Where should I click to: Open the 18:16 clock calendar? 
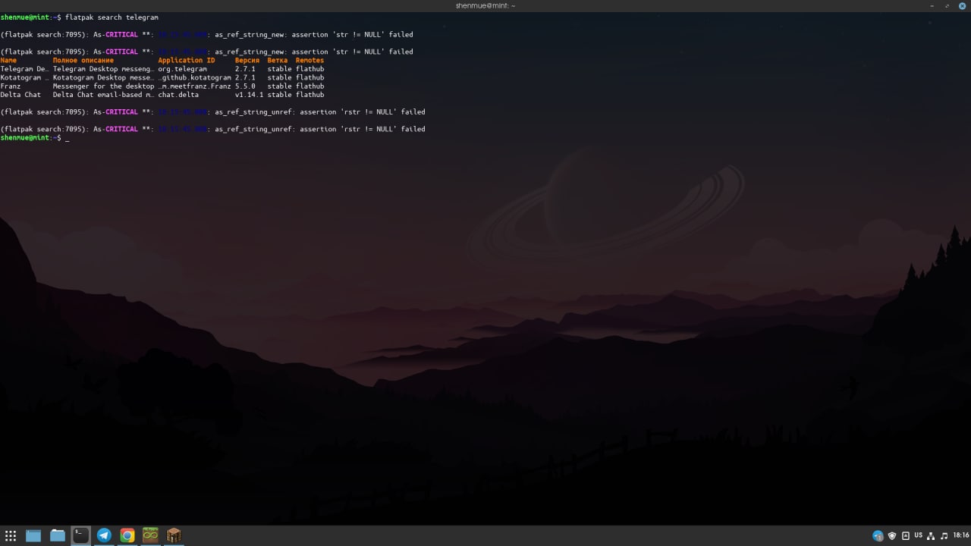point(960,535)
